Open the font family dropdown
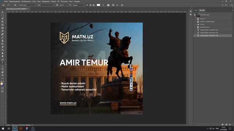Screen dimensions: 234x131 pyautogui.click(x=27, y=5)
